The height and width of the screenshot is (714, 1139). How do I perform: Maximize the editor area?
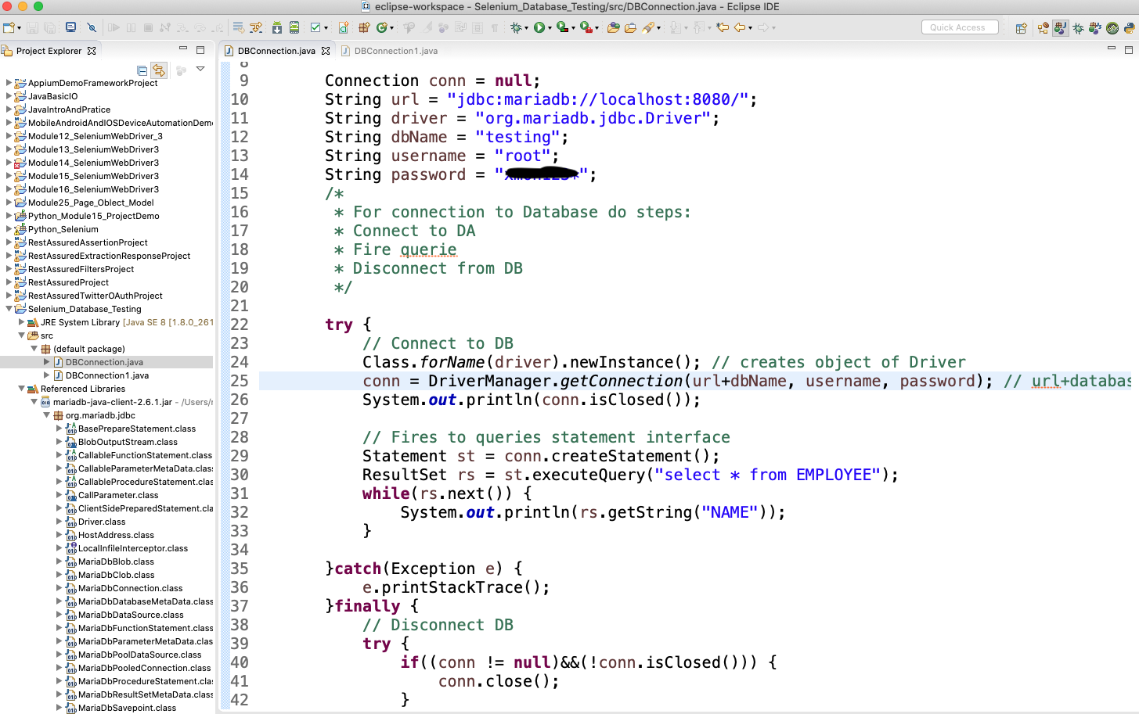pos(1129,49)
